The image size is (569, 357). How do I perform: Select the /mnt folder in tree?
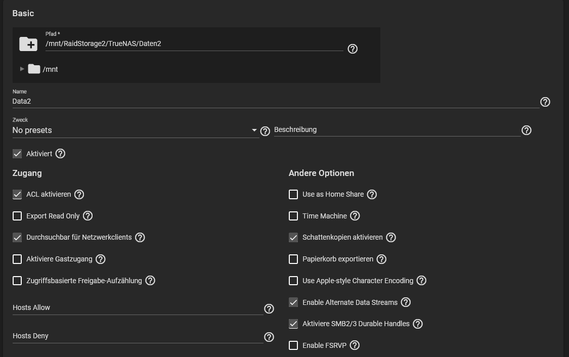[50, 69]
